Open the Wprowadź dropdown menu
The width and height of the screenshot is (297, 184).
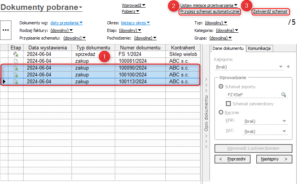pos(133,5)
